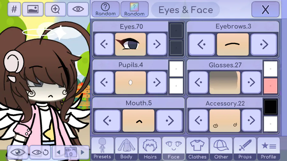Open the Profile tab
Screen dimensions: 287x161
269,149
